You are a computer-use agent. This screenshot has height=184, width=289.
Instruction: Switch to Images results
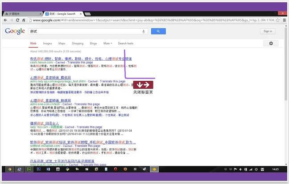point(47,43)
